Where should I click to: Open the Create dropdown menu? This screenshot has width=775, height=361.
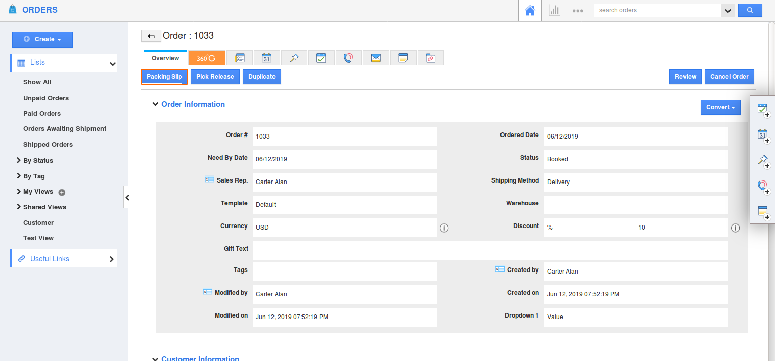tap(42, 39)
